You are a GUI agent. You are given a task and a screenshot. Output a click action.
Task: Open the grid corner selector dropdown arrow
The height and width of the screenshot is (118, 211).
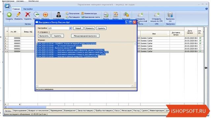[7, 31]
